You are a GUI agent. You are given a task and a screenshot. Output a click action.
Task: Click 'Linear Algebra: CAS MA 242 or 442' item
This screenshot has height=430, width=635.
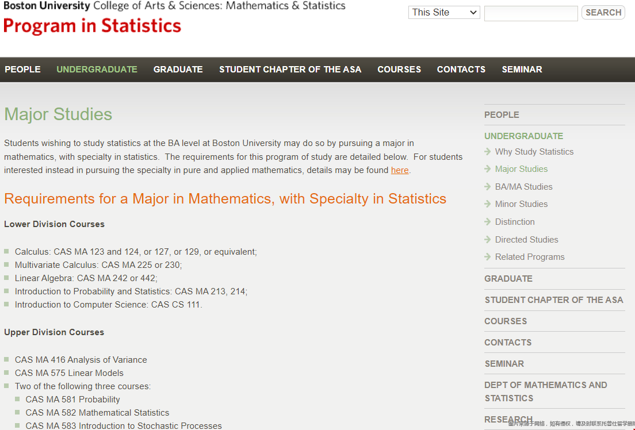[86, 279]
